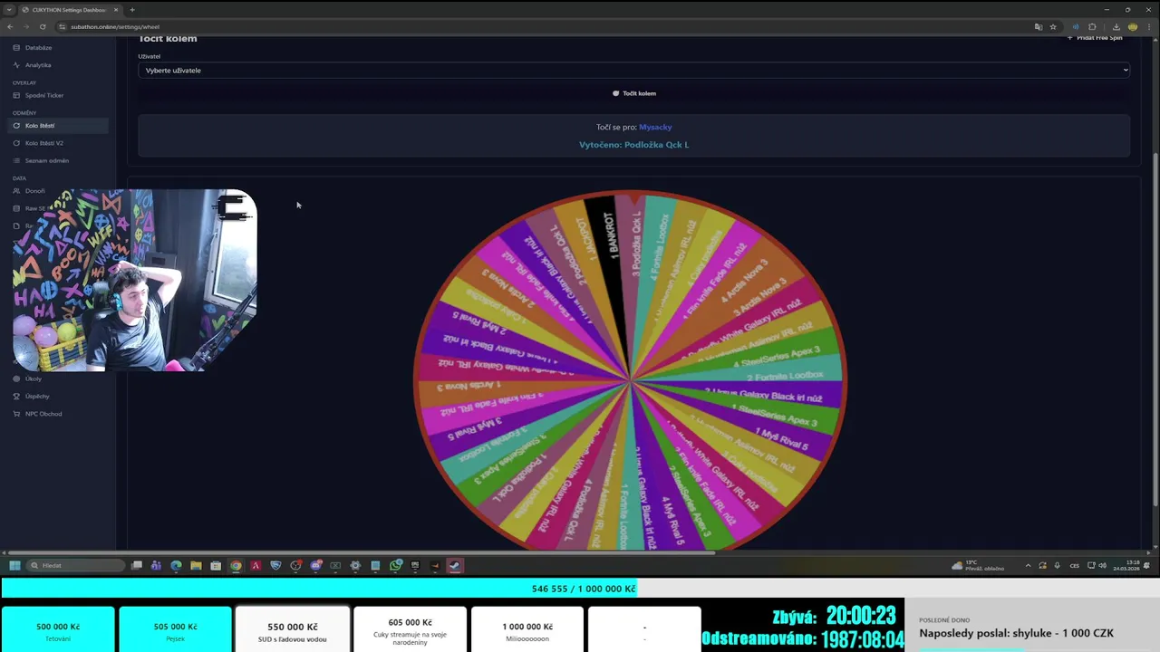Open a new browser tab
Viewport: 1160px width, 652px height.
(132, 9)
